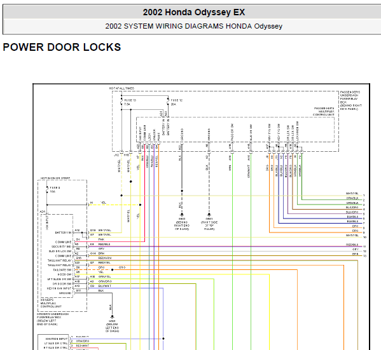The width and height of the screenshot is (381, 350).
Task: Click the 'BATTERY IN' label in driver's unit
Action: (x=63, y=232)
